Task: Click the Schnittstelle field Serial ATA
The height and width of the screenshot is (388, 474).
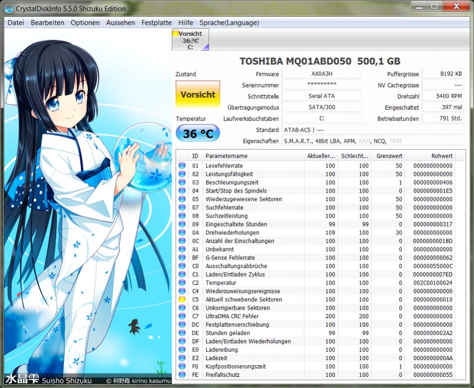Action: 322,96
